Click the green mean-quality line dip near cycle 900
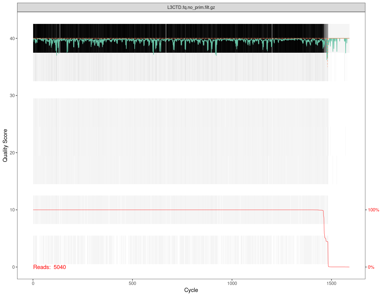Viewport: 382px width, 296px height. coord(216,52)
